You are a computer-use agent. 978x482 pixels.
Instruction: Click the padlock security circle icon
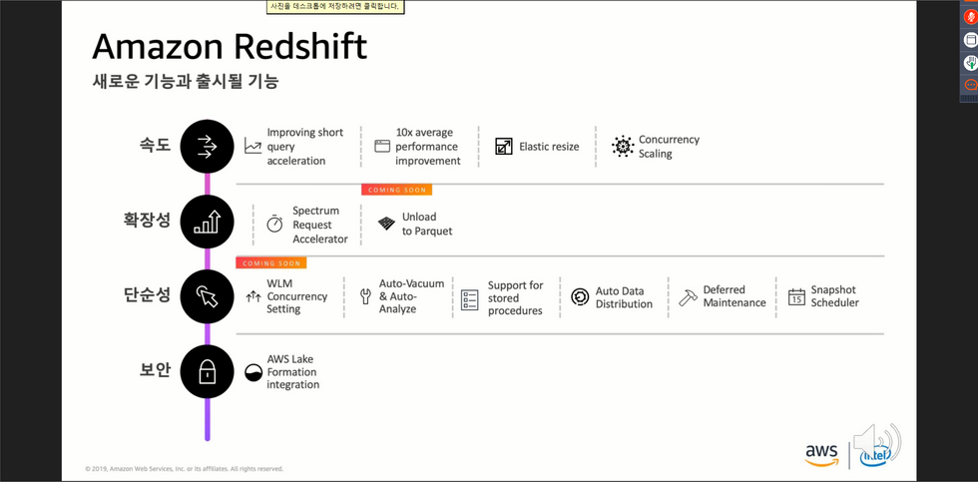(208, 371)
